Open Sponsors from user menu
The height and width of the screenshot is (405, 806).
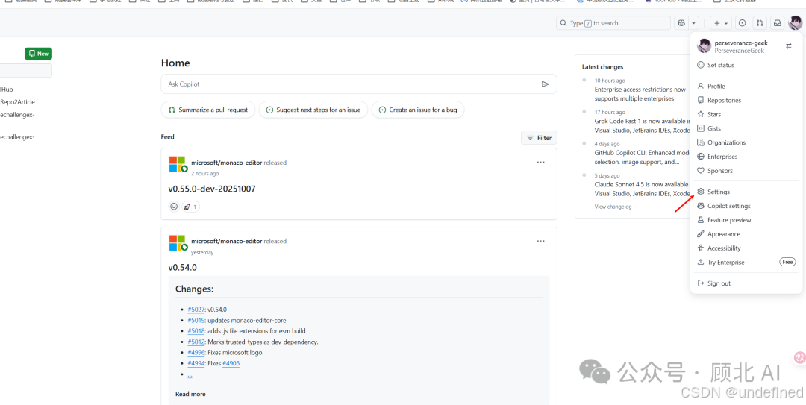point(745,171)
